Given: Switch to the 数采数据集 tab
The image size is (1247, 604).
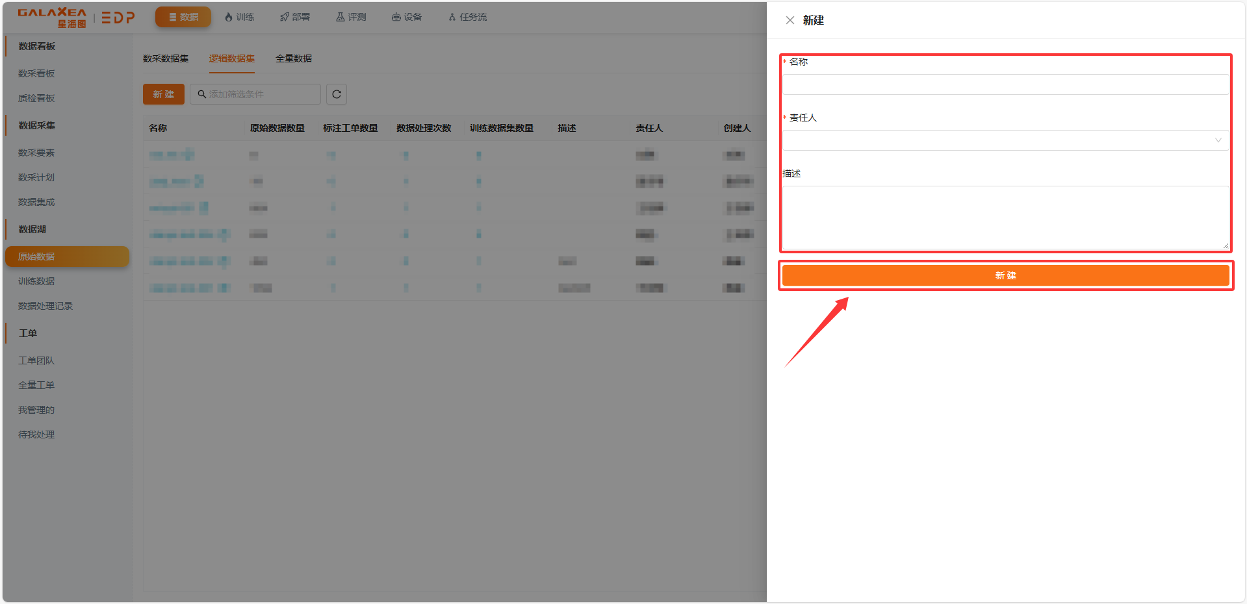Looking at the screenshot, I should coord(166,58).
